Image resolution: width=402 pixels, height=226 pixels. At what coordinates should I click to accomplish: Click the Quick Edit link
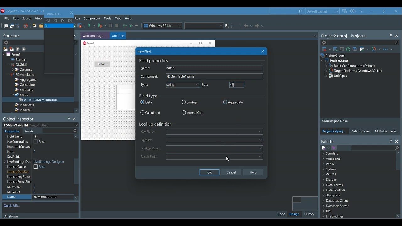(12, 206)
